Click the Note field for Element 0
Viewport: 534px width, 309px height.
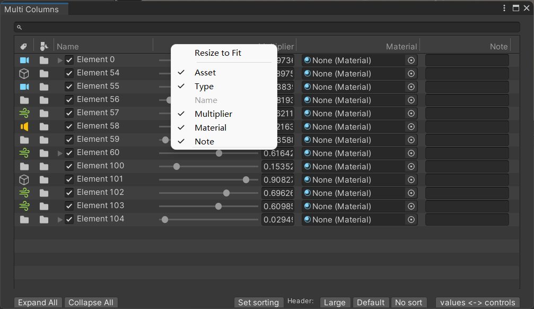pos(467,61)
